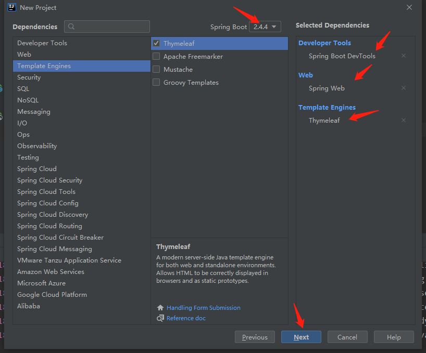Open the Reference doc link

pyautogui.click(x=186, y=318)
